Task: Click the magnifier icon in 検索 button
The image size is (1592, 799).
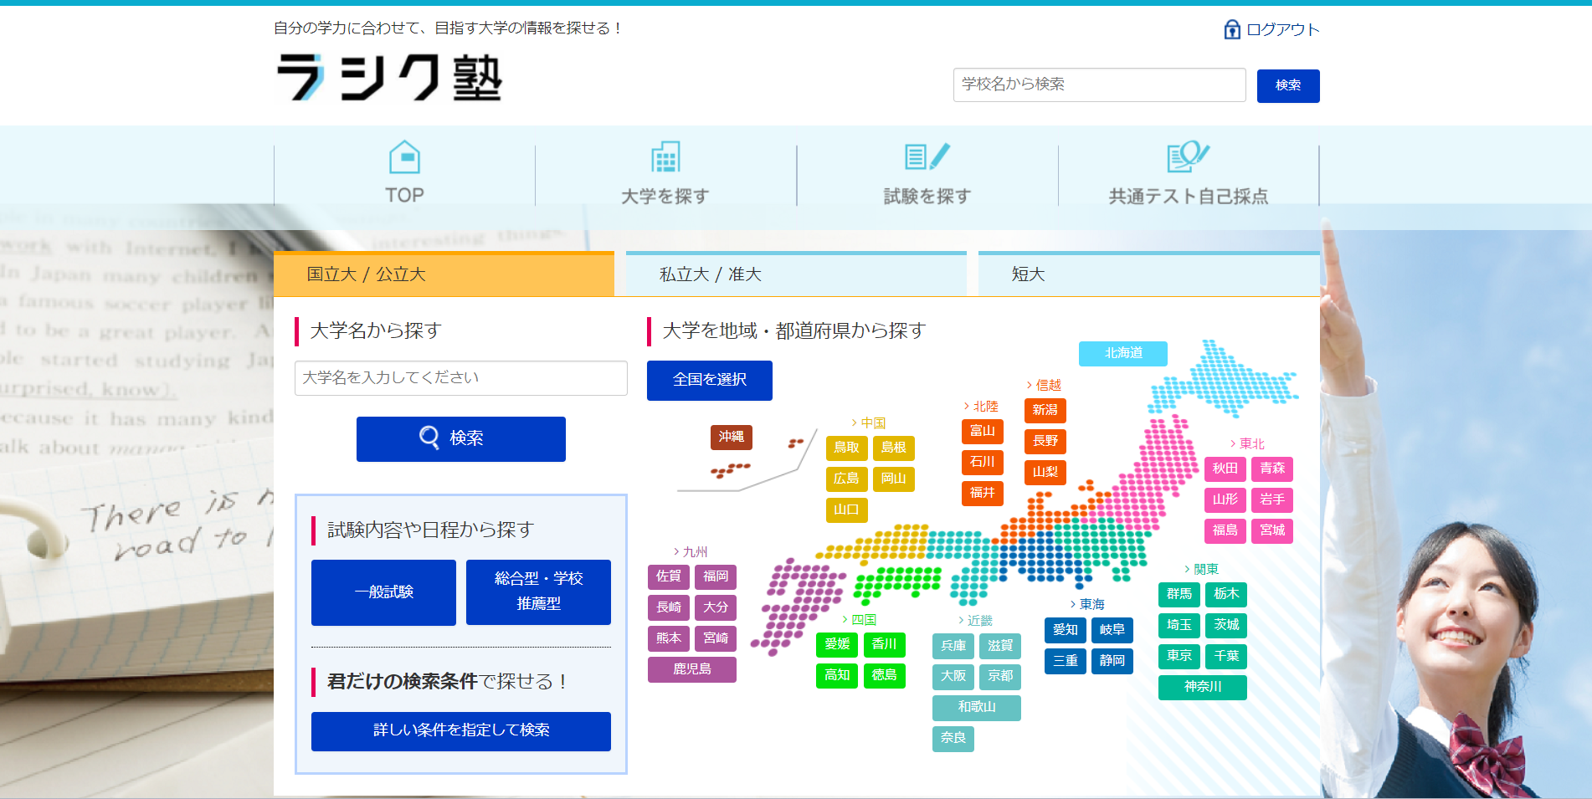Action: click(x=429, y=438)
